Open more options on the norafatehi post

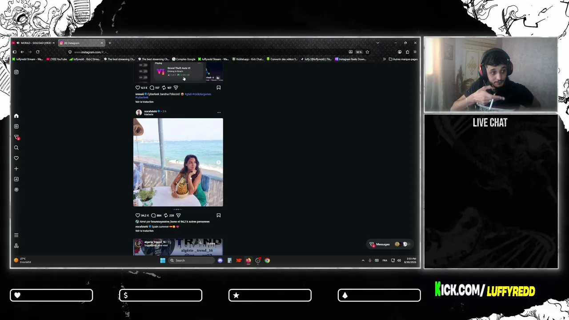pyautogui.click(x=219, y=112)
